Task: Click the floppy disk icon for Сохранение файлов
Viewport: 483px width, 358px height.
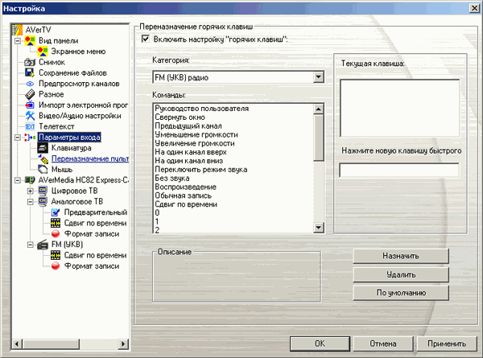Action: (x=30, y=72)
